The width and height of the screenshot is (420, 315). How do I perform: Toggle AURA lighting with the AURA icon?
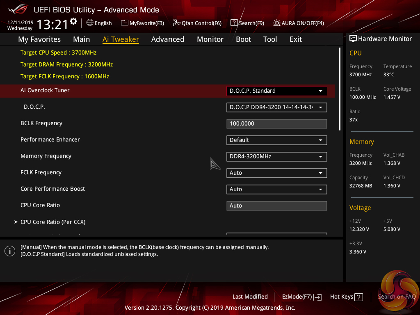click(x=277, y=23)
